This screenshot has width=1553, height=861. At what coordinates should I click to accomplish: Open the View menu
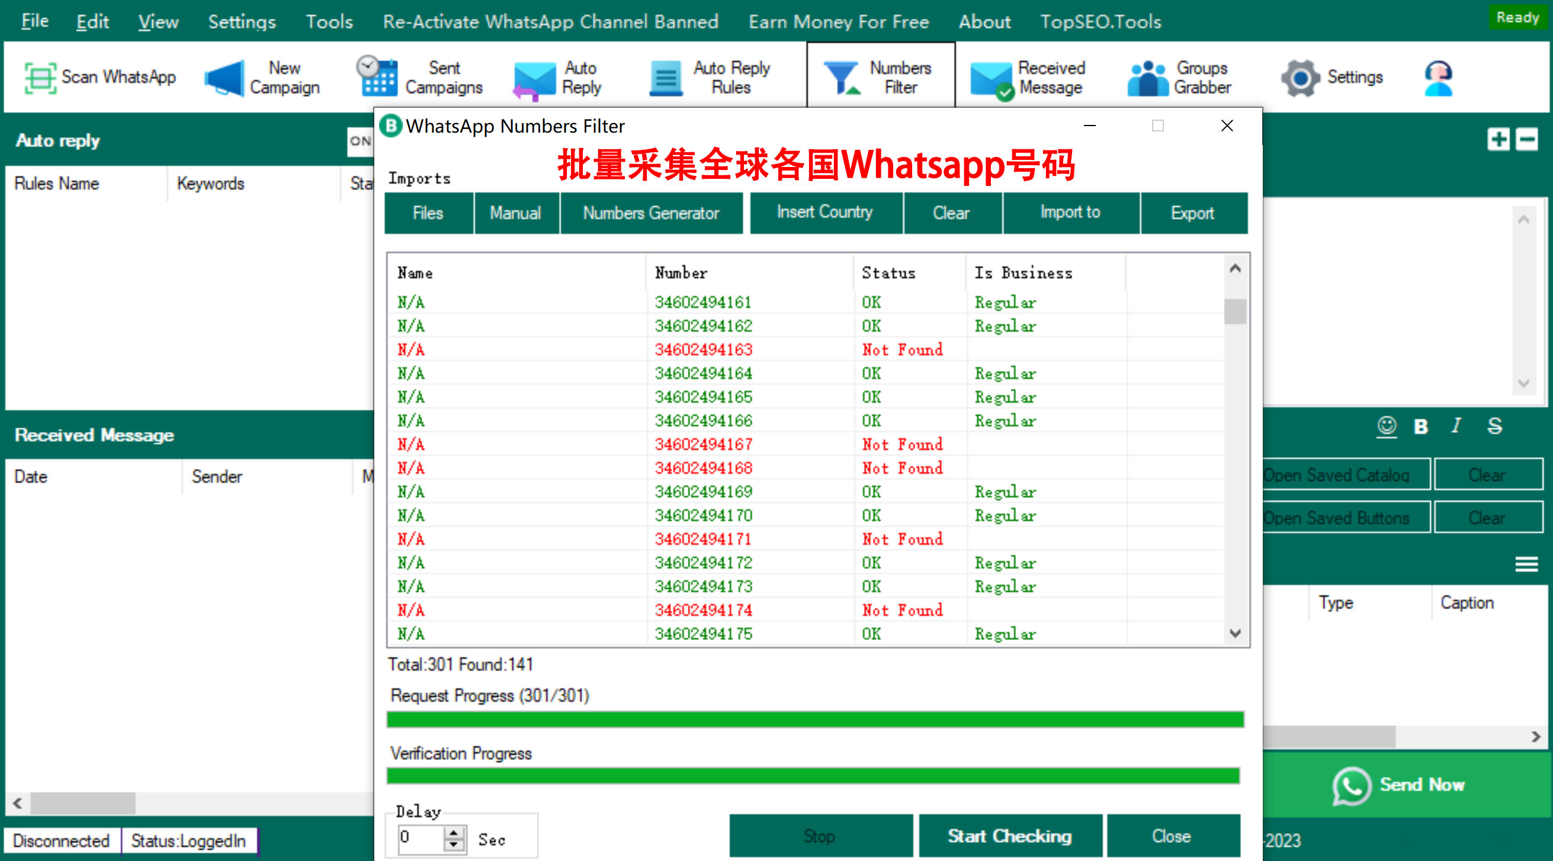click(x=158, y=22)
